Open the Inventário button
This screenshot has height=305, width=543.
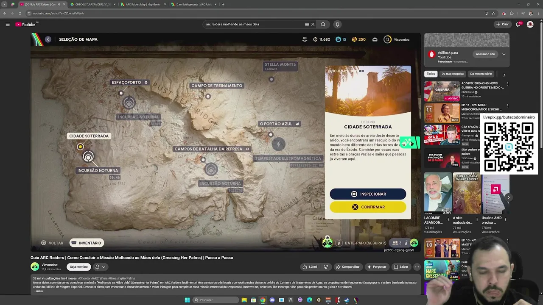click(x=86, y=243)
